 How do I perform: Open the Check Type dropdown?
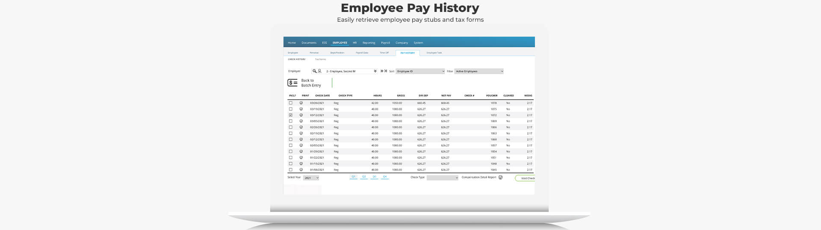click(442, 178)
